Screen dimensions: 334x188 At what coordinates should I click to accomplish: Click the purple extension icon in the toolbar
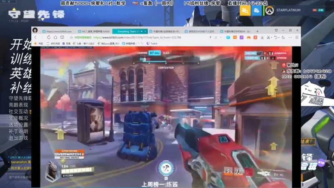click(x=242, y=37)
